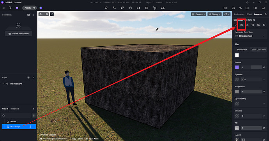Click the section/panel tool icon in the toolbar

(x=147, y=8)
